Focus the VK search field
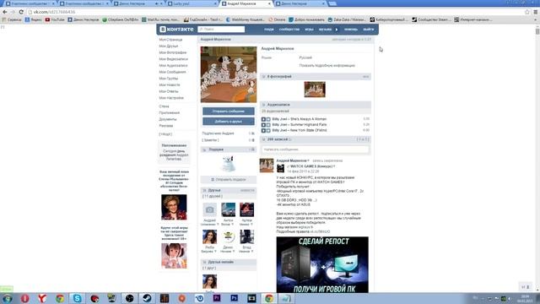Viewport: 540px width, 304px height. (221, 30)
